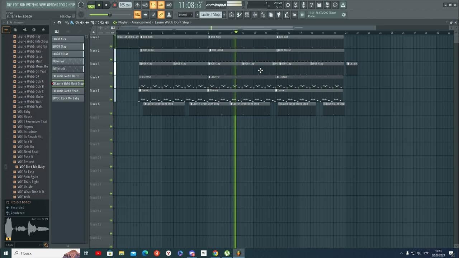This screenshot has width=459, height=258.
Task: Expand the Project bones folder
Action: click(20, 202)
